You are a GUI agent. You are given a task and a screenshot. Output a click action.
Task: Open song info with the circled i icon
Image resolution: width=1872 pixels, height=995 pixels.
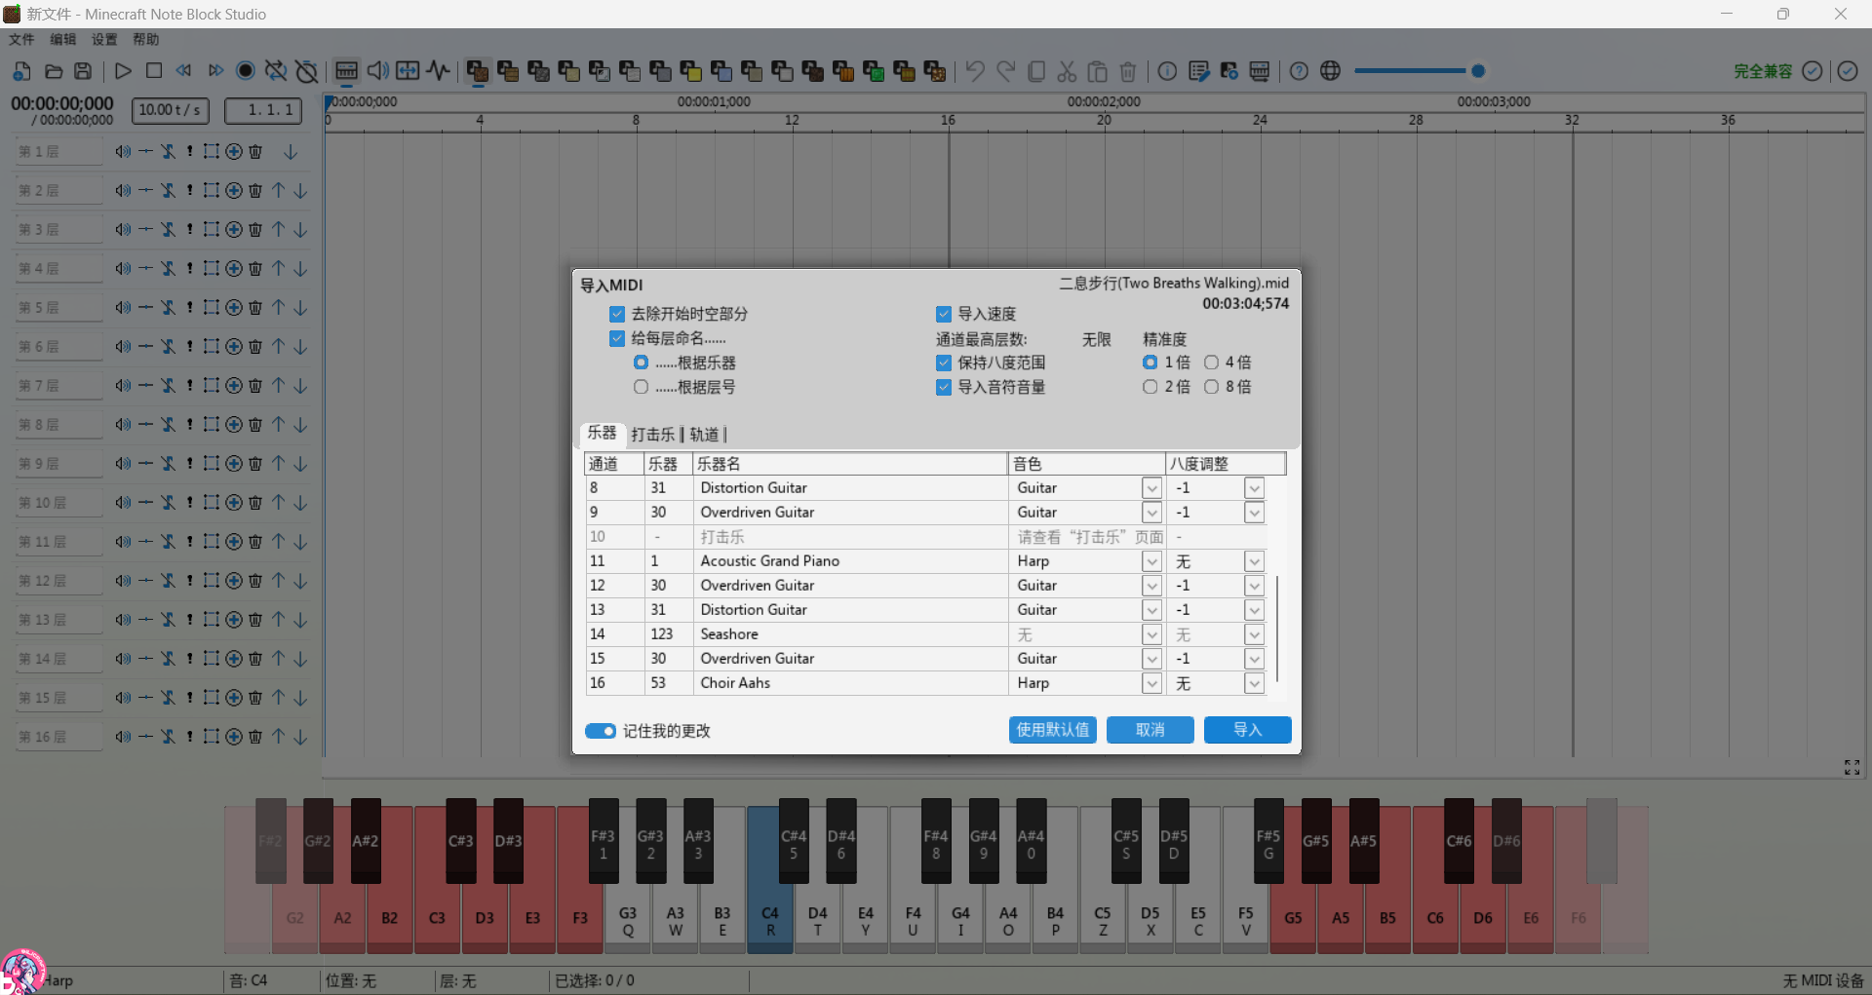click(x=1167, y=71)
